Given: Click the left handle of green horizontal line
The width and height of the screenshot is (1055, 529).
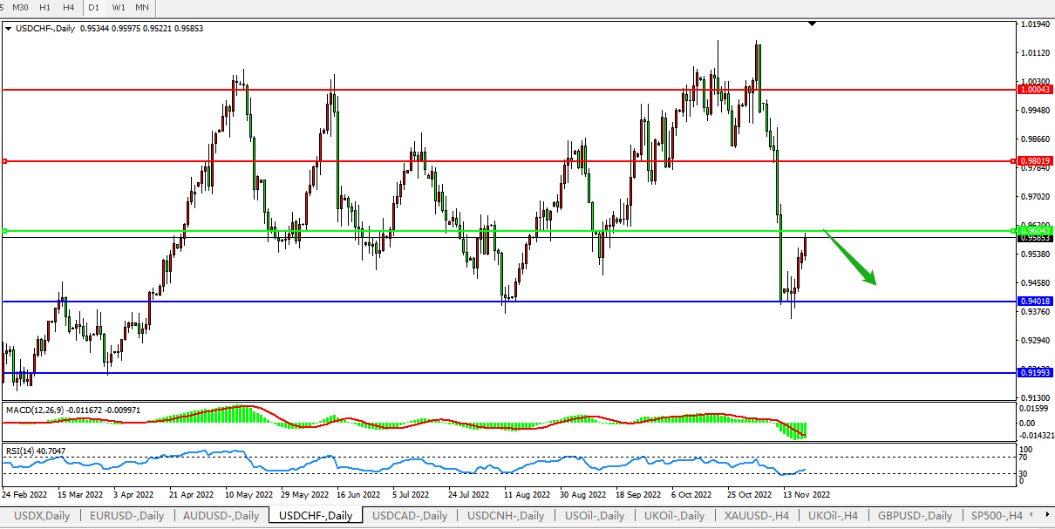Looking at the screenshot, I should pos(4,231).
